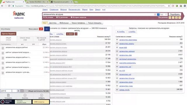Viewport: 187px width, 105px height.
Task: Switch to the Только планшеты tab
Action: pos(95,23)
